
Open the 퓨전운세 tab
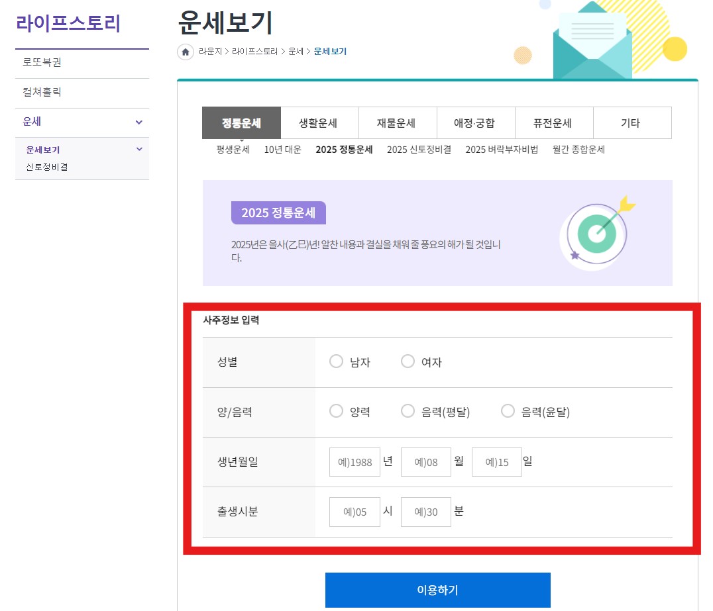click(553, 122)
